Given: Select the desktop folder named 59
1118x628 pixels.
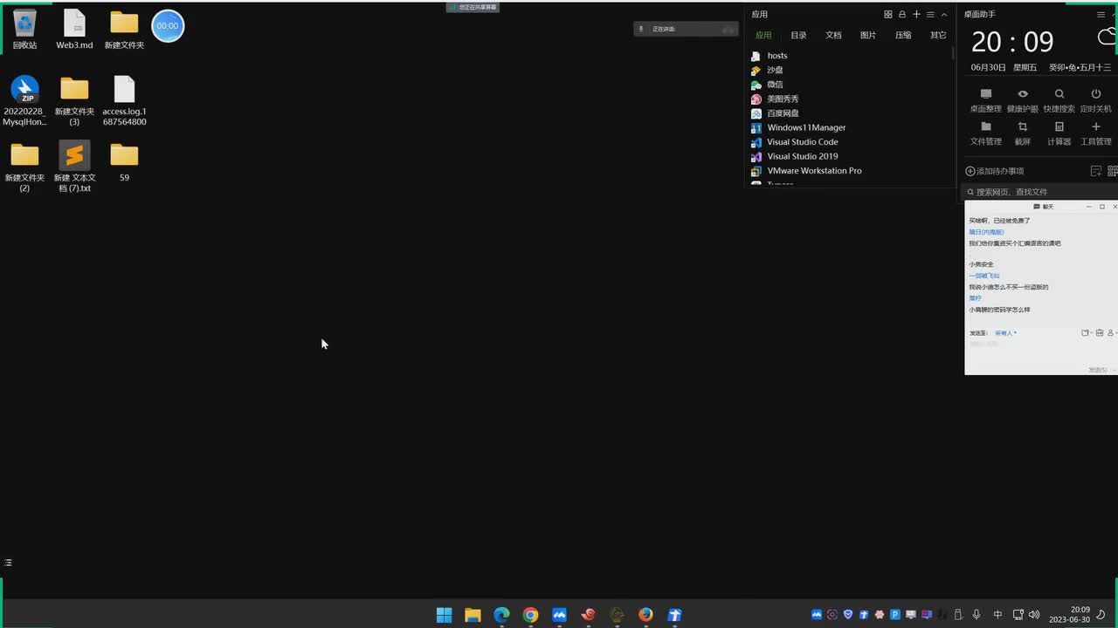Looking at the screenshot, I should click(x=124, y=161).
